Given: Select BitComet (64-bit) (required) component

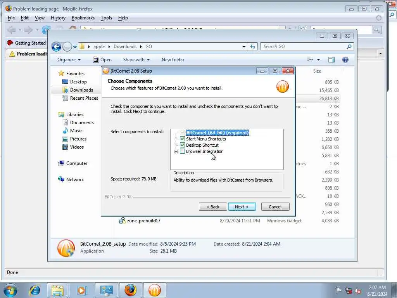Looking at the screenshot, I should coord(217,133).
